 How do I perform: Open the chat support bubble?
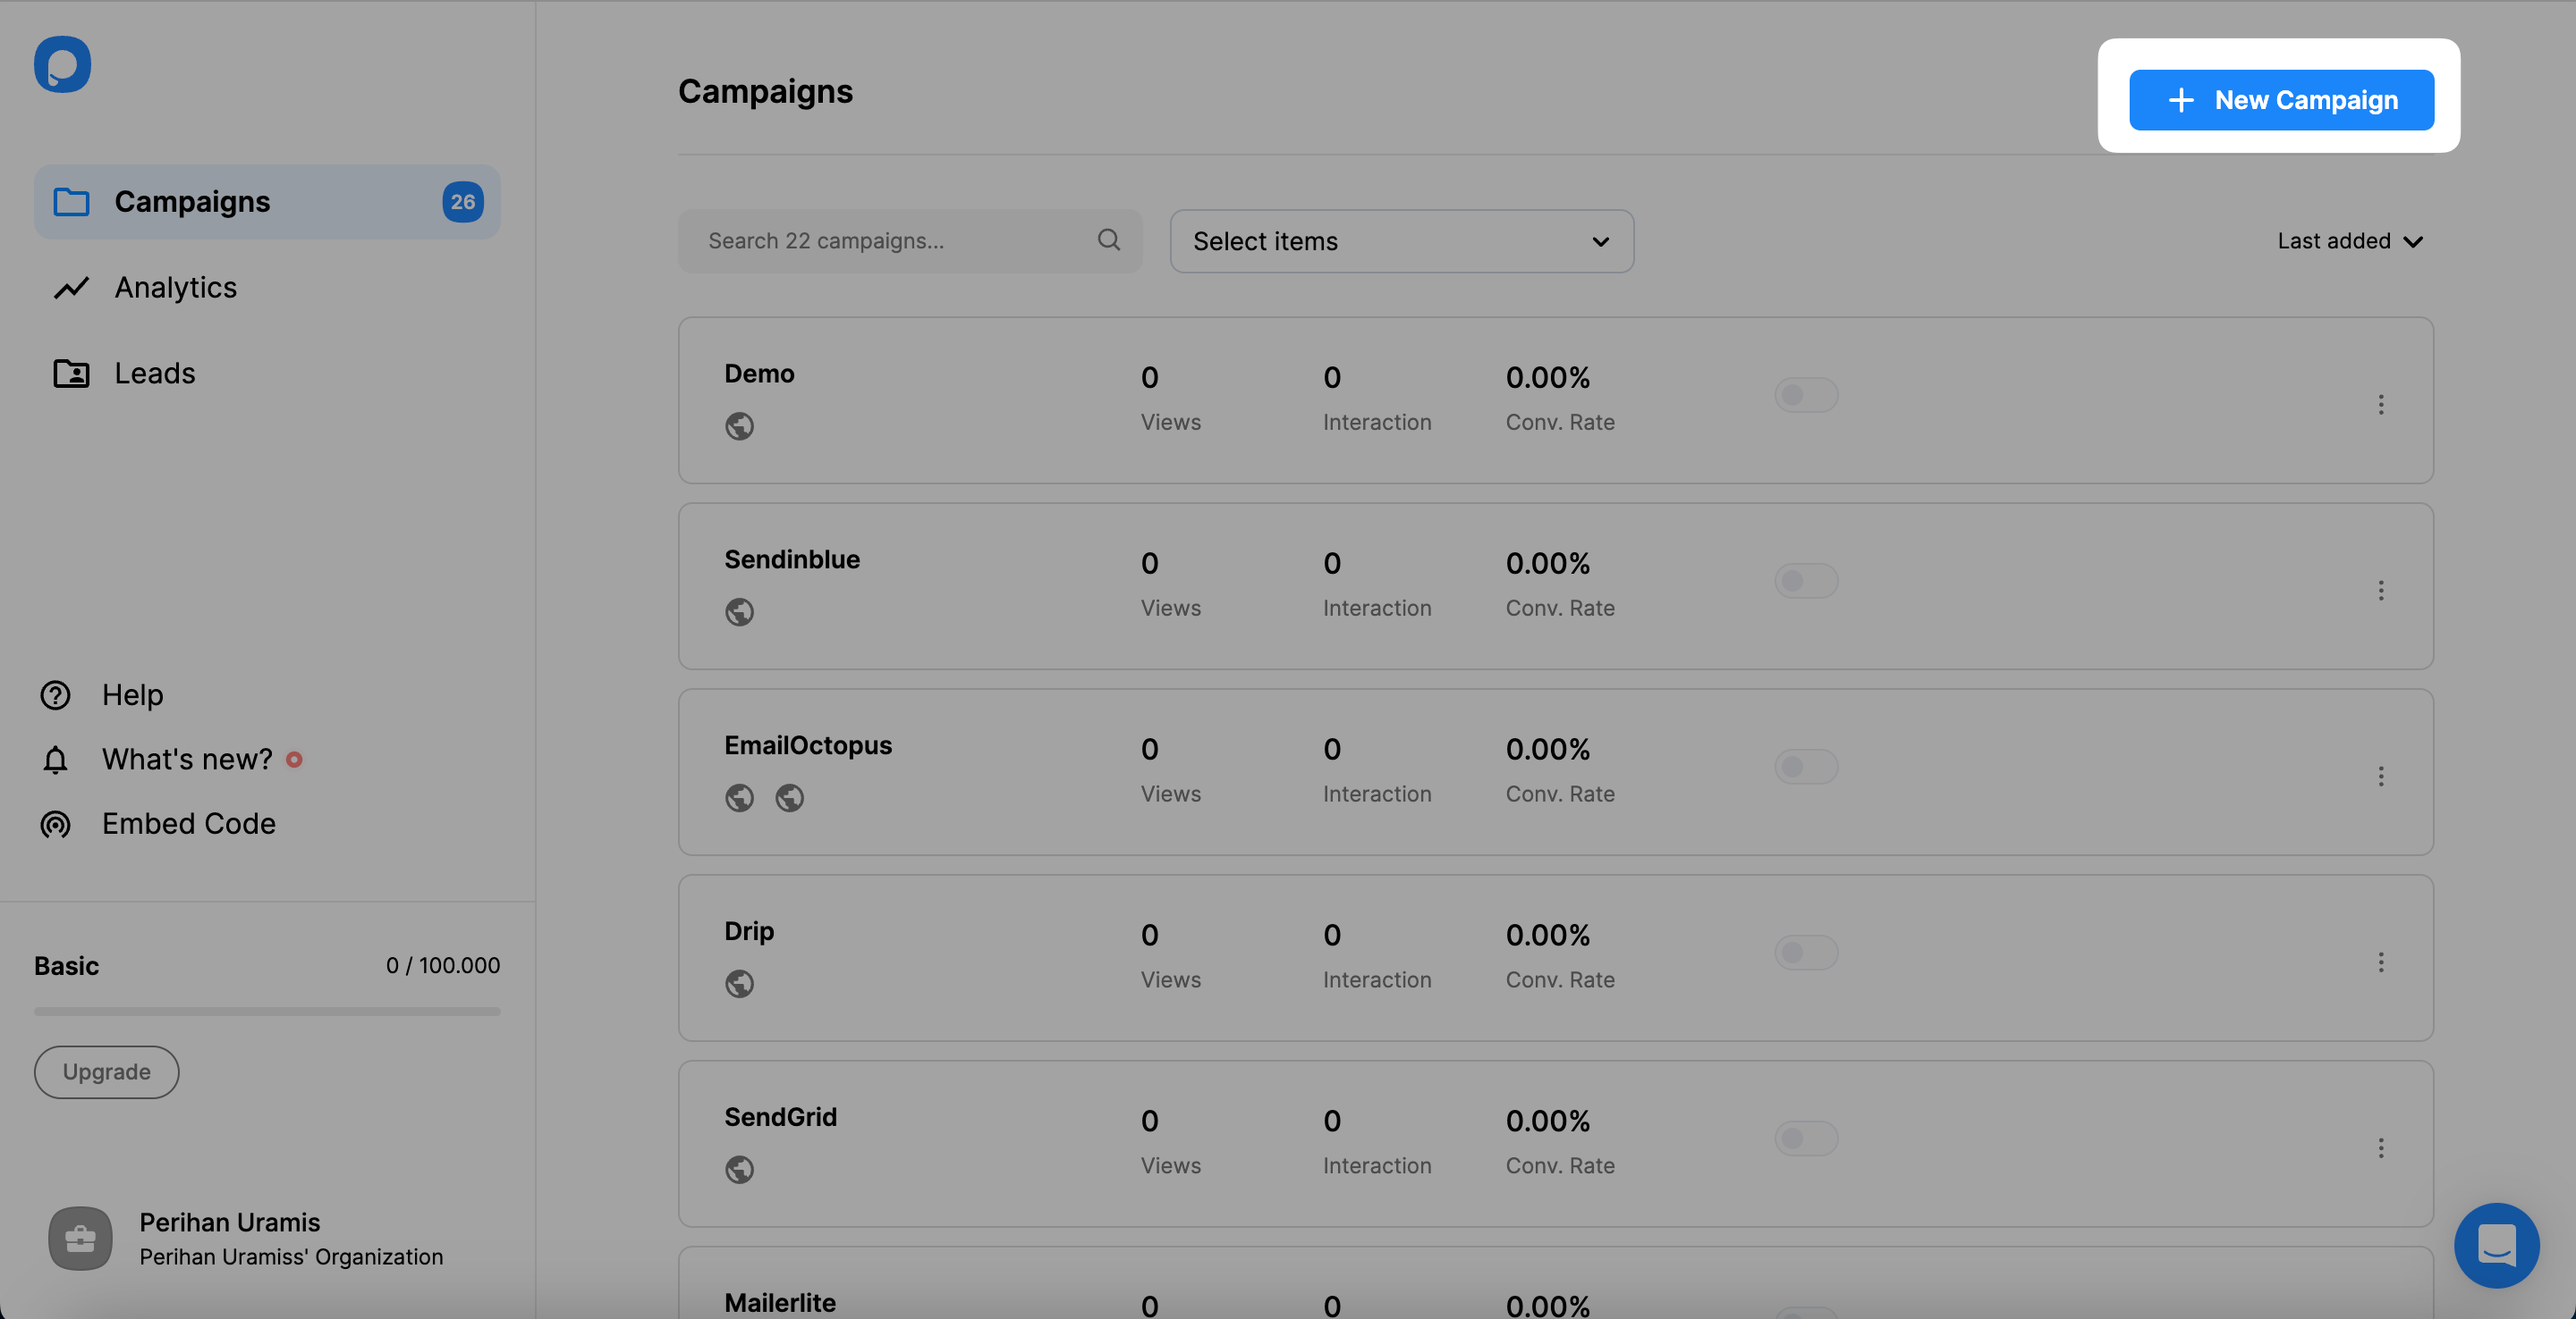click(x=2496, y=1245)
